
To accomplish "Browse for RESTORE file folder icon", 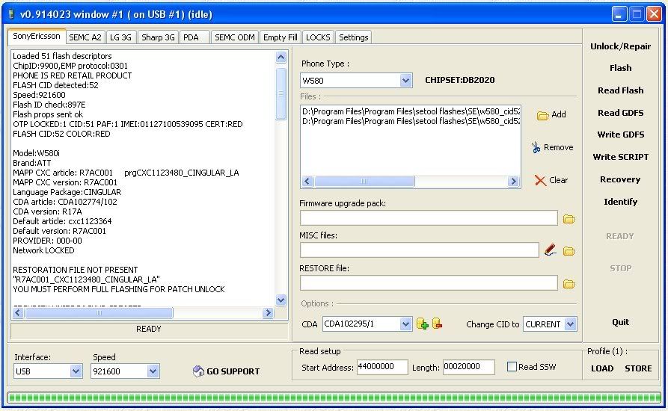I will (x=569, y=284).
